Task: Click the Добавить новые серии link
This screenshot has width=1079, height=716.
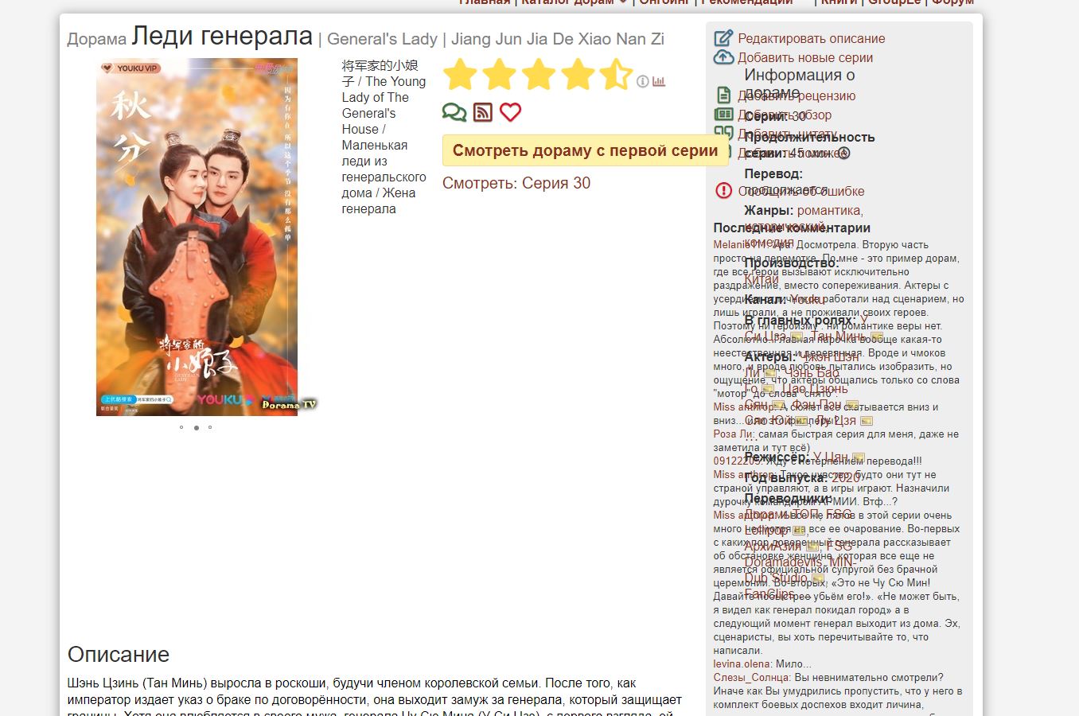Action: pyautogui.click(x=805, y=57)
